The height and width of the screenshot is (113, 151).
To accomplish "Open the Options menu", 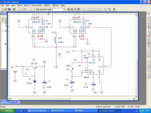I will [x=47, y=5].
